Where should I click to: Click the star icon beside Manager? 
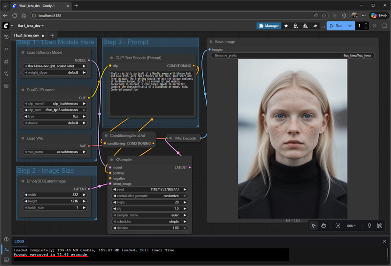pos(286,25)
